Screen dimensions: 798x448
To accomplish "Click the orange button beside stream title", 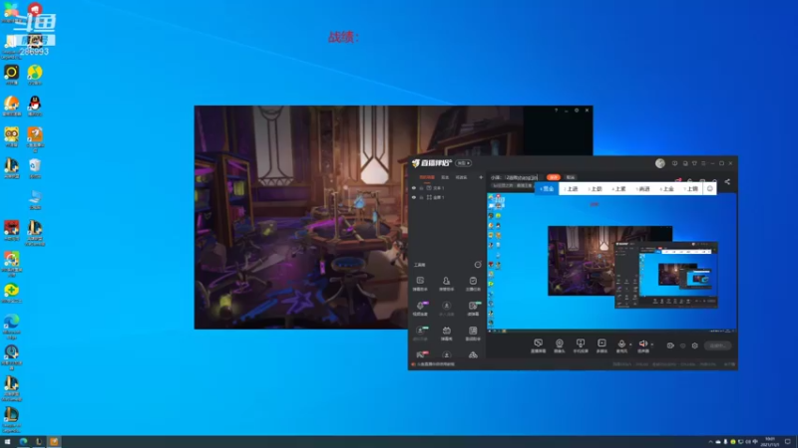I will (554, 177).
